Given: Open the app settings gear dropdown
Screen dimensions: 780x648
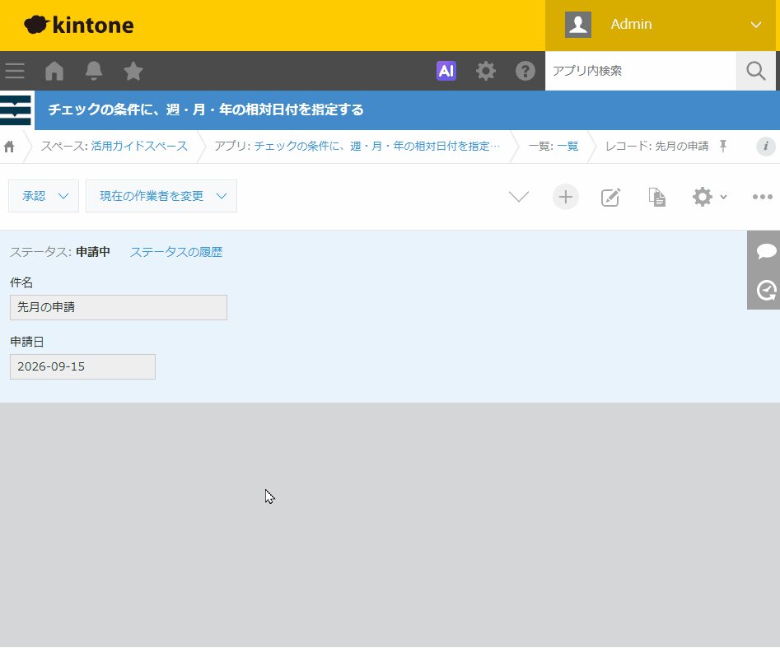Looking at the screenshot, I should point(709,197).
